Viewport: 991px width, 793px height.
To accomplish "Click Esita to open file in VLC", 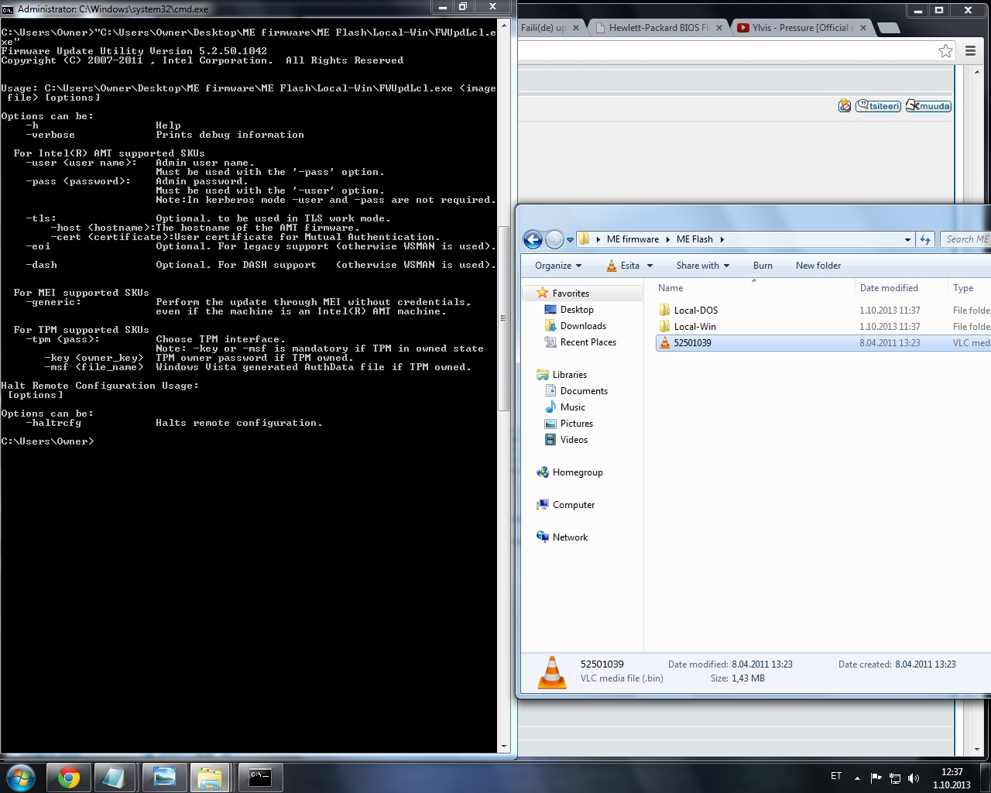I will point(623,266).
